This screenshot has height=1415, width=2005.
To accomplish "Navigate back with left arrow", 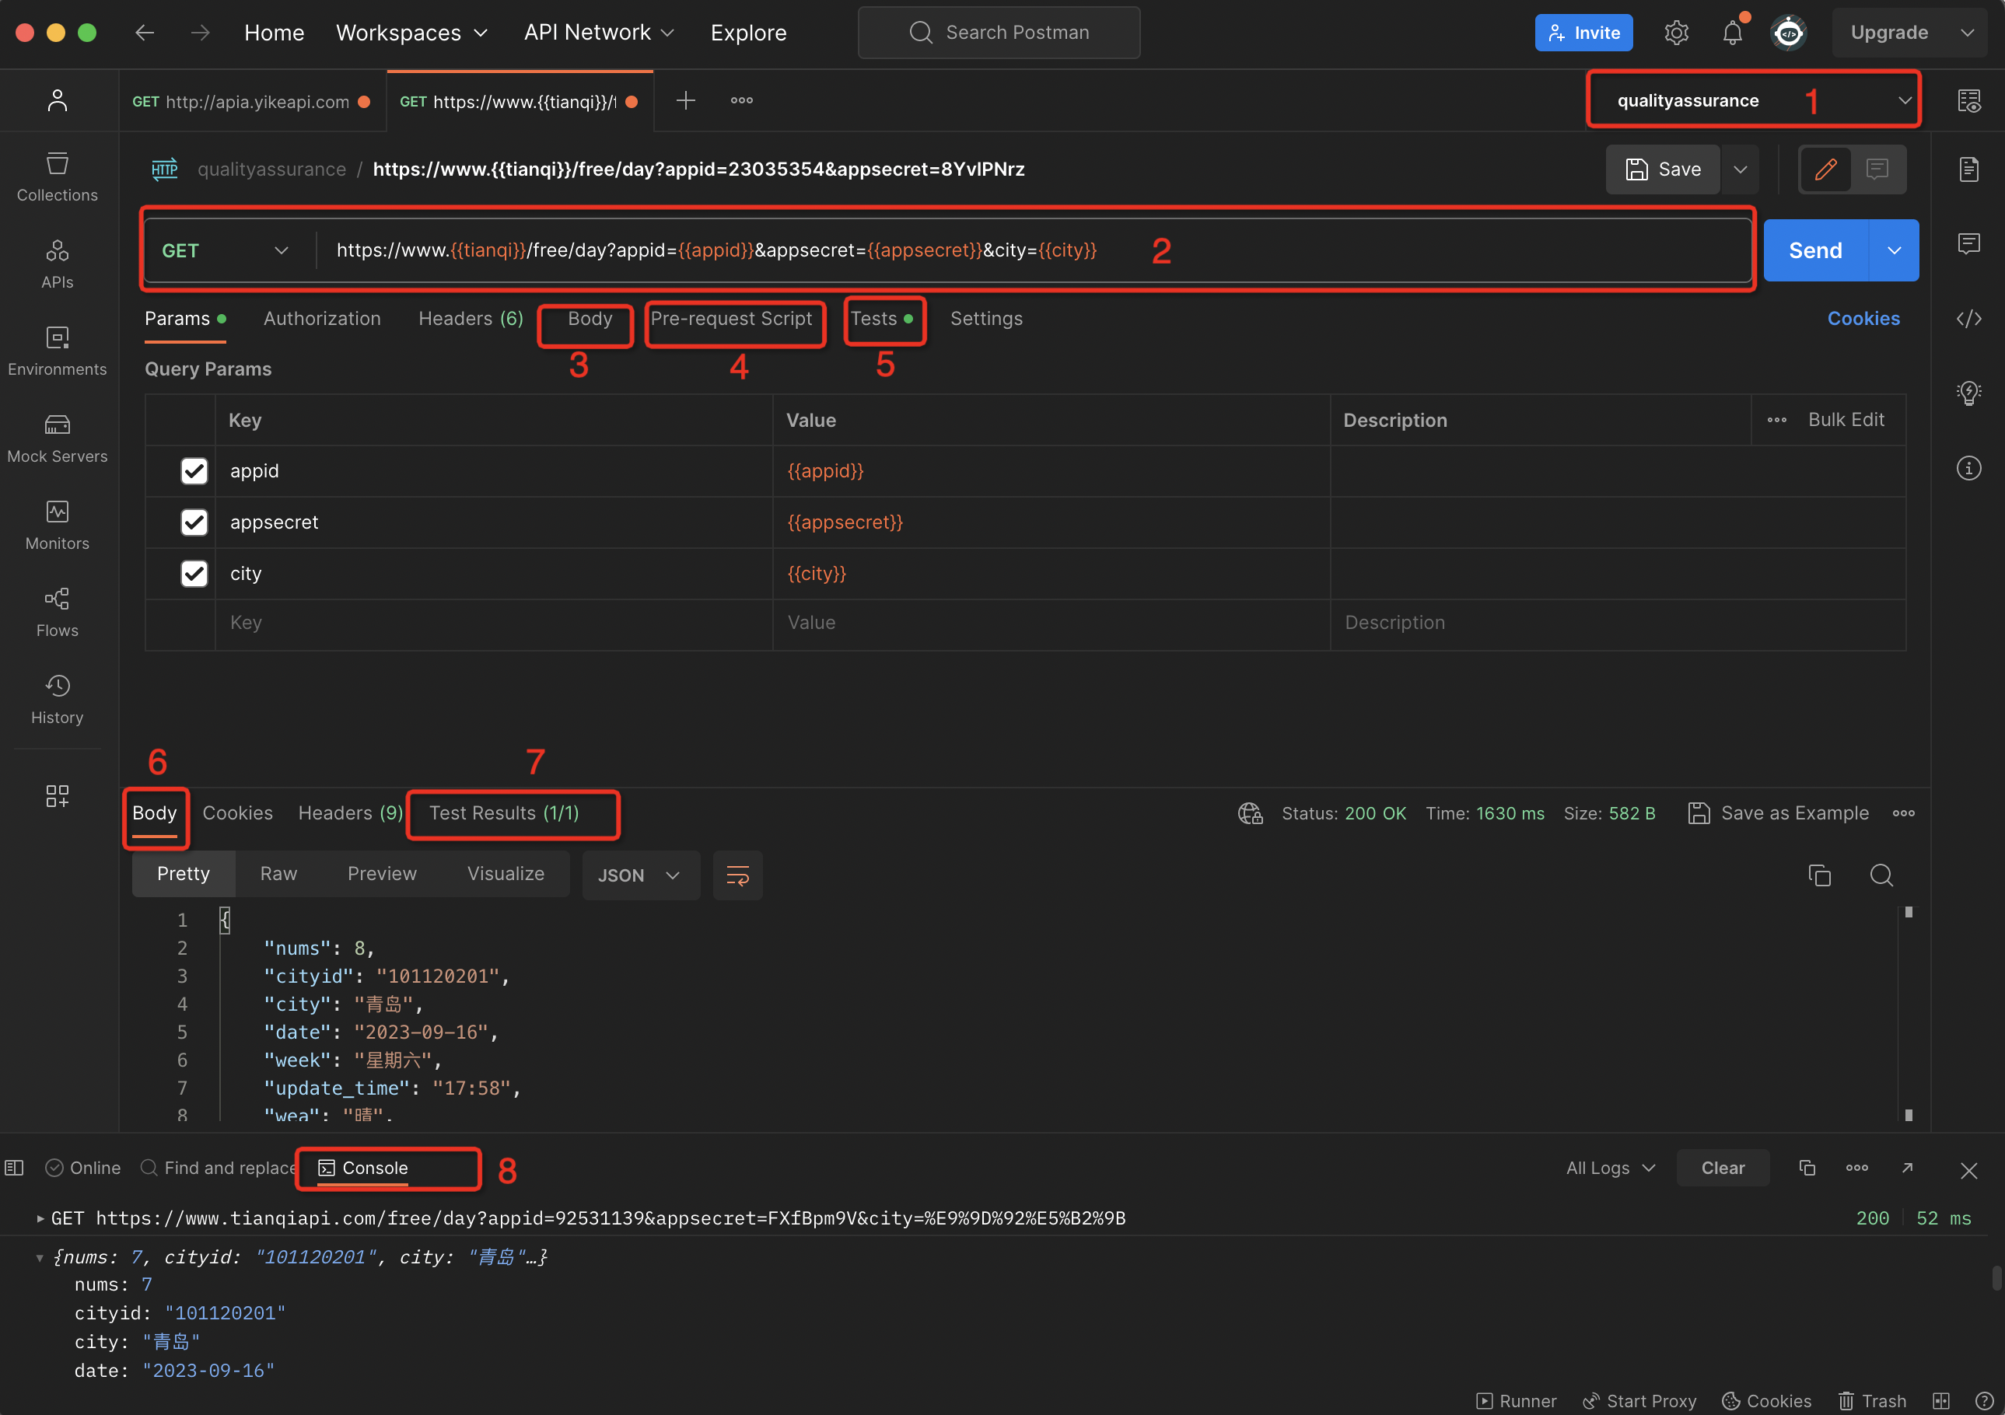I will pyautogui.click(x=144, y=33).
